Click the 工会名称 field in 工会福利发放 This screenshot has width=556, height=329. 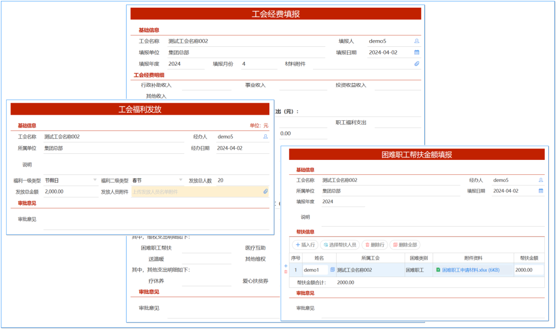pyautogui.click(x=114, y=137)
